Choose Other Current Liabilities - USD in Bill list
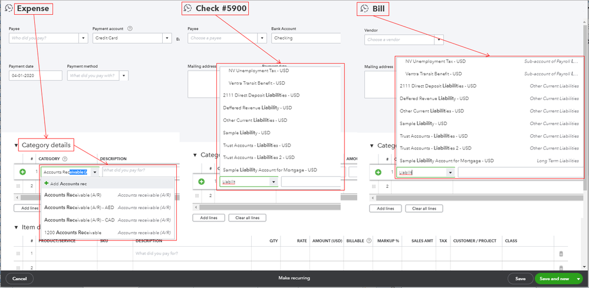Screen dimensions: 589x288 coord(489,111)
